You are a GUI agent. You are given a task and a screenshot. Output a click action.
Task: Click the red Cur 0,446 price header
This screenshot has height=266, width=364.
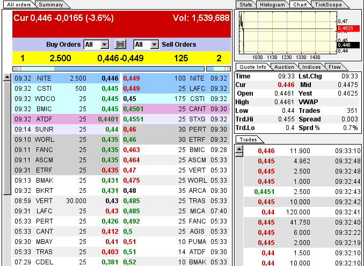pos(63,18)
